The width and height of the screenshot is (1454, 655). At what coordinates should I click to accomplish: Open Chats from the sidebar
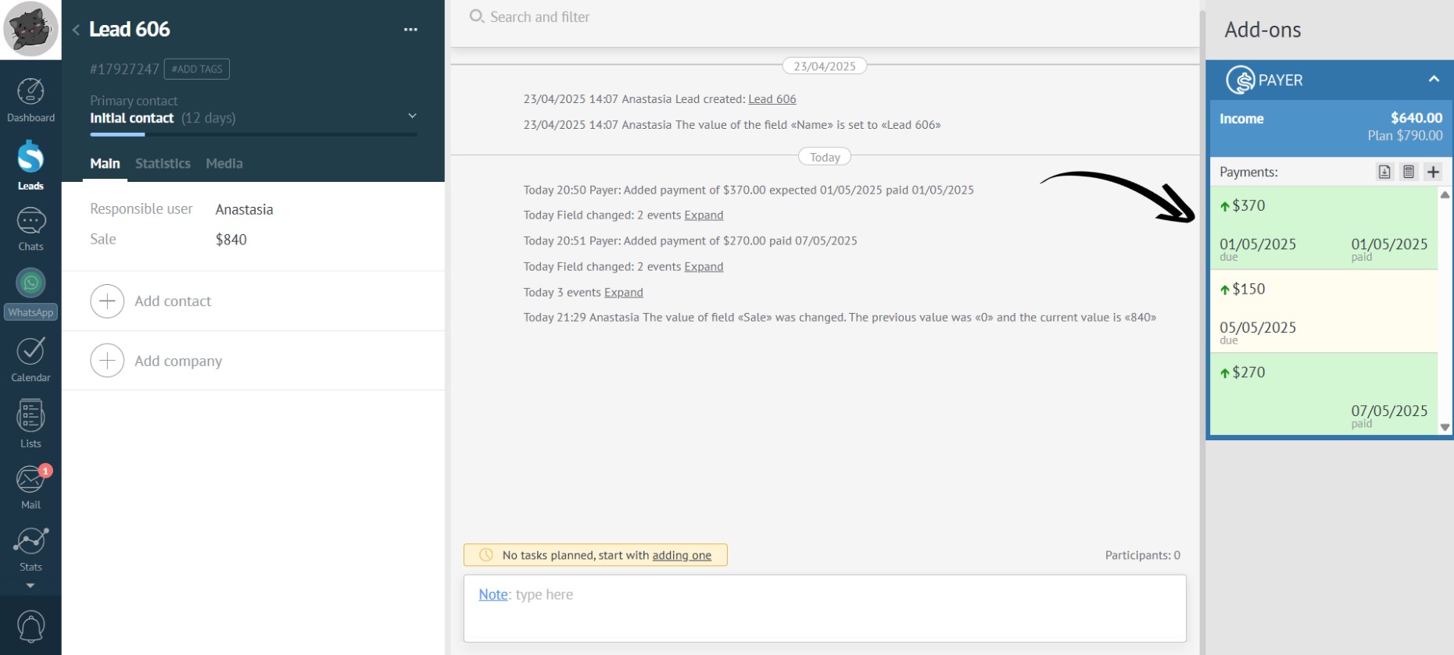tap(30, 229)
